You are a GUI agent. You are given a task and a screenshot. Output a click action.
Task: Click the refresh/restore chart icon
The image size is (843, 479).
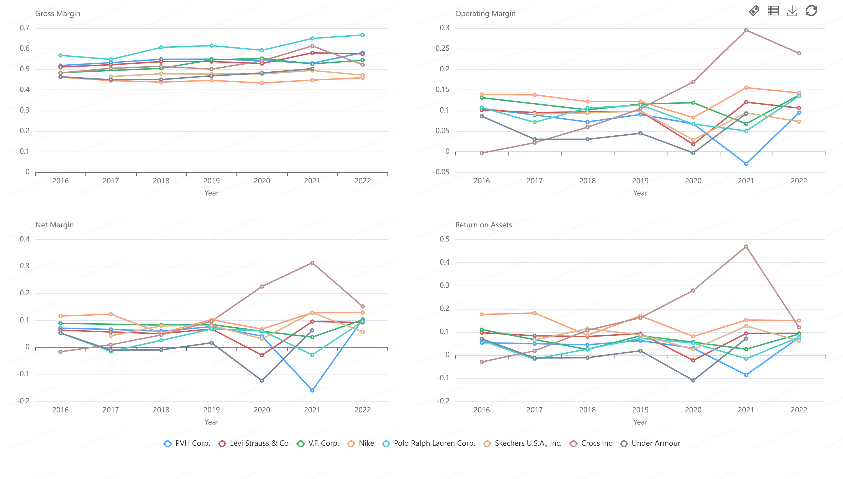point(811,11)
